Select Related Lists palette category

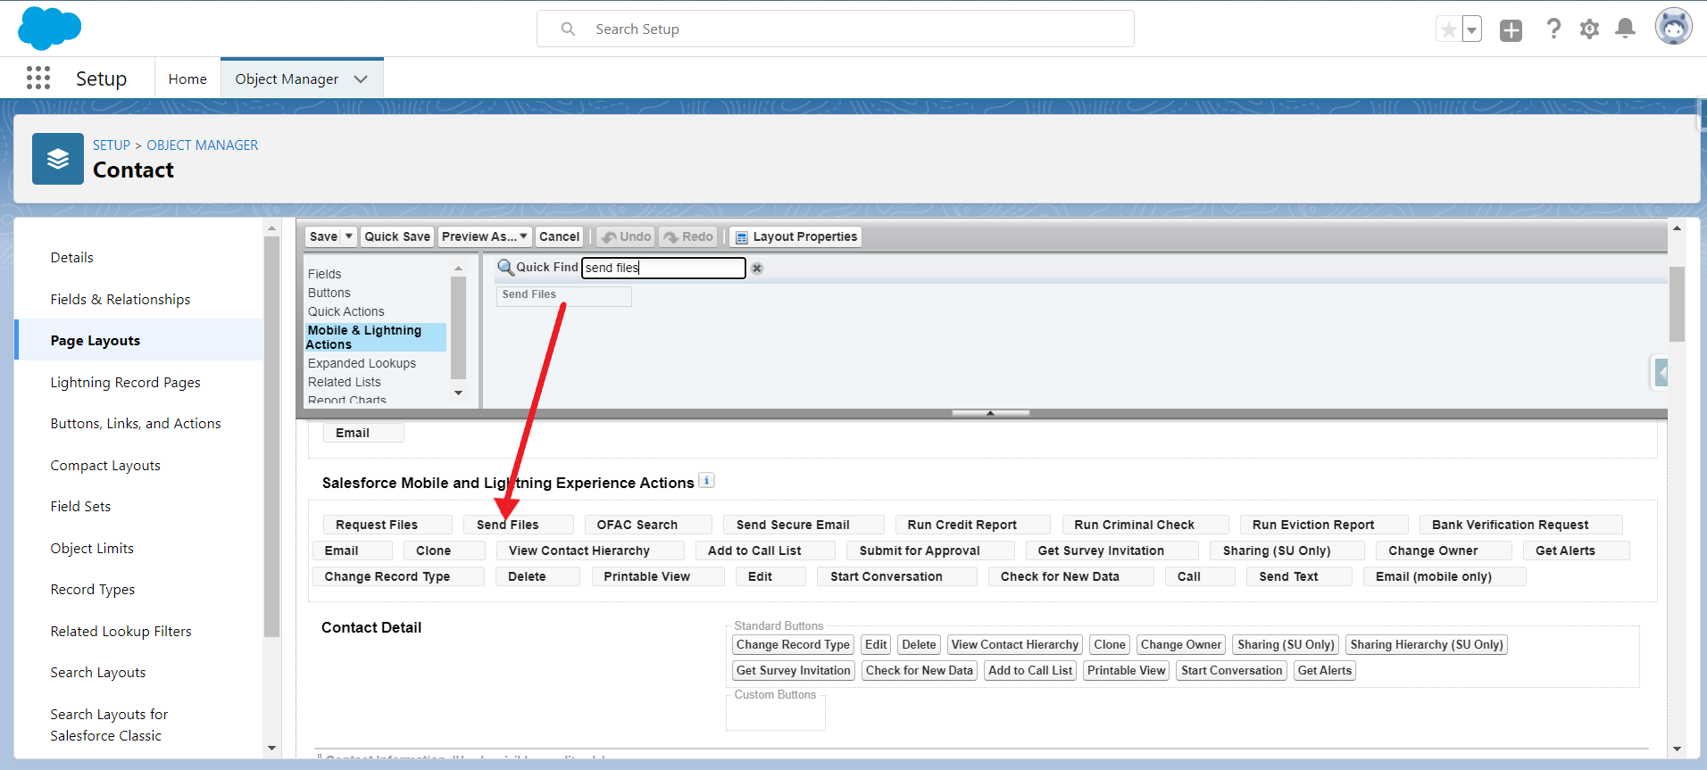pos(345,382)
